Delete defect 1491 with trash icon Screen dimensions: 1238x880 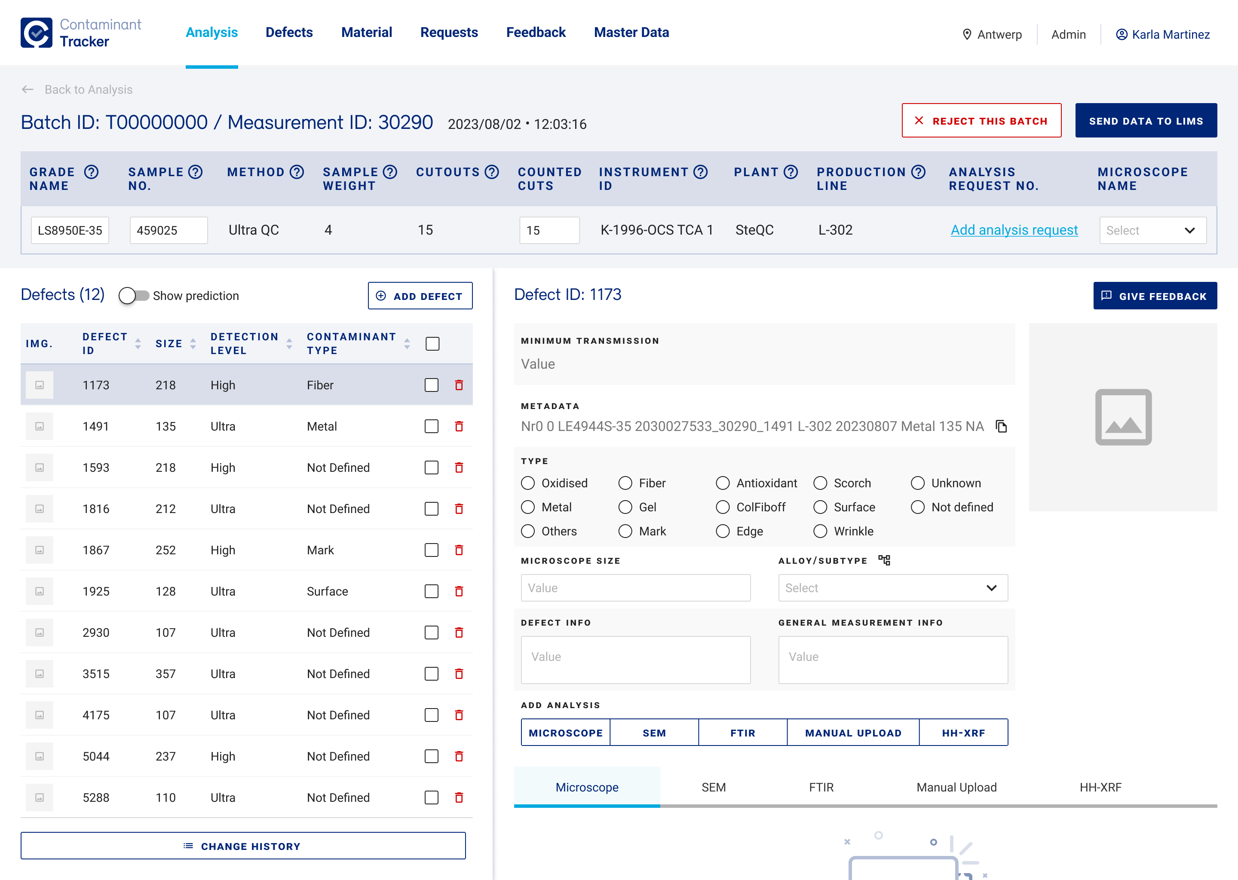pos(459,426)
